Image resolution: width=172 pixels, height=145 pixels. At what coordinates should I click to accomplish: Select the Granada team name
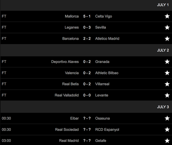102,62
